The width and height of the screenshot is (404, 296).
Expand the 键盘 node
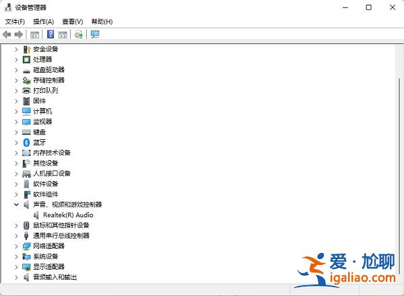pyautogui.click(x=16, y=132)
